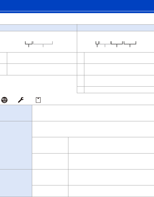Click the bottom light-blue label cell
The height and width of the screenshot is (197, 154).
[16, 183]
